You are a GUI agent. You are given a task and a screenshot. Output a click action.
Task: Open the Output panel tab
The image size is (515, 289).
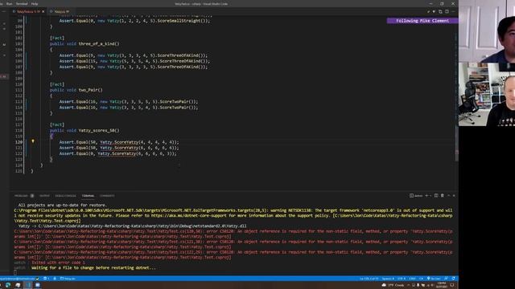(44, 196)
